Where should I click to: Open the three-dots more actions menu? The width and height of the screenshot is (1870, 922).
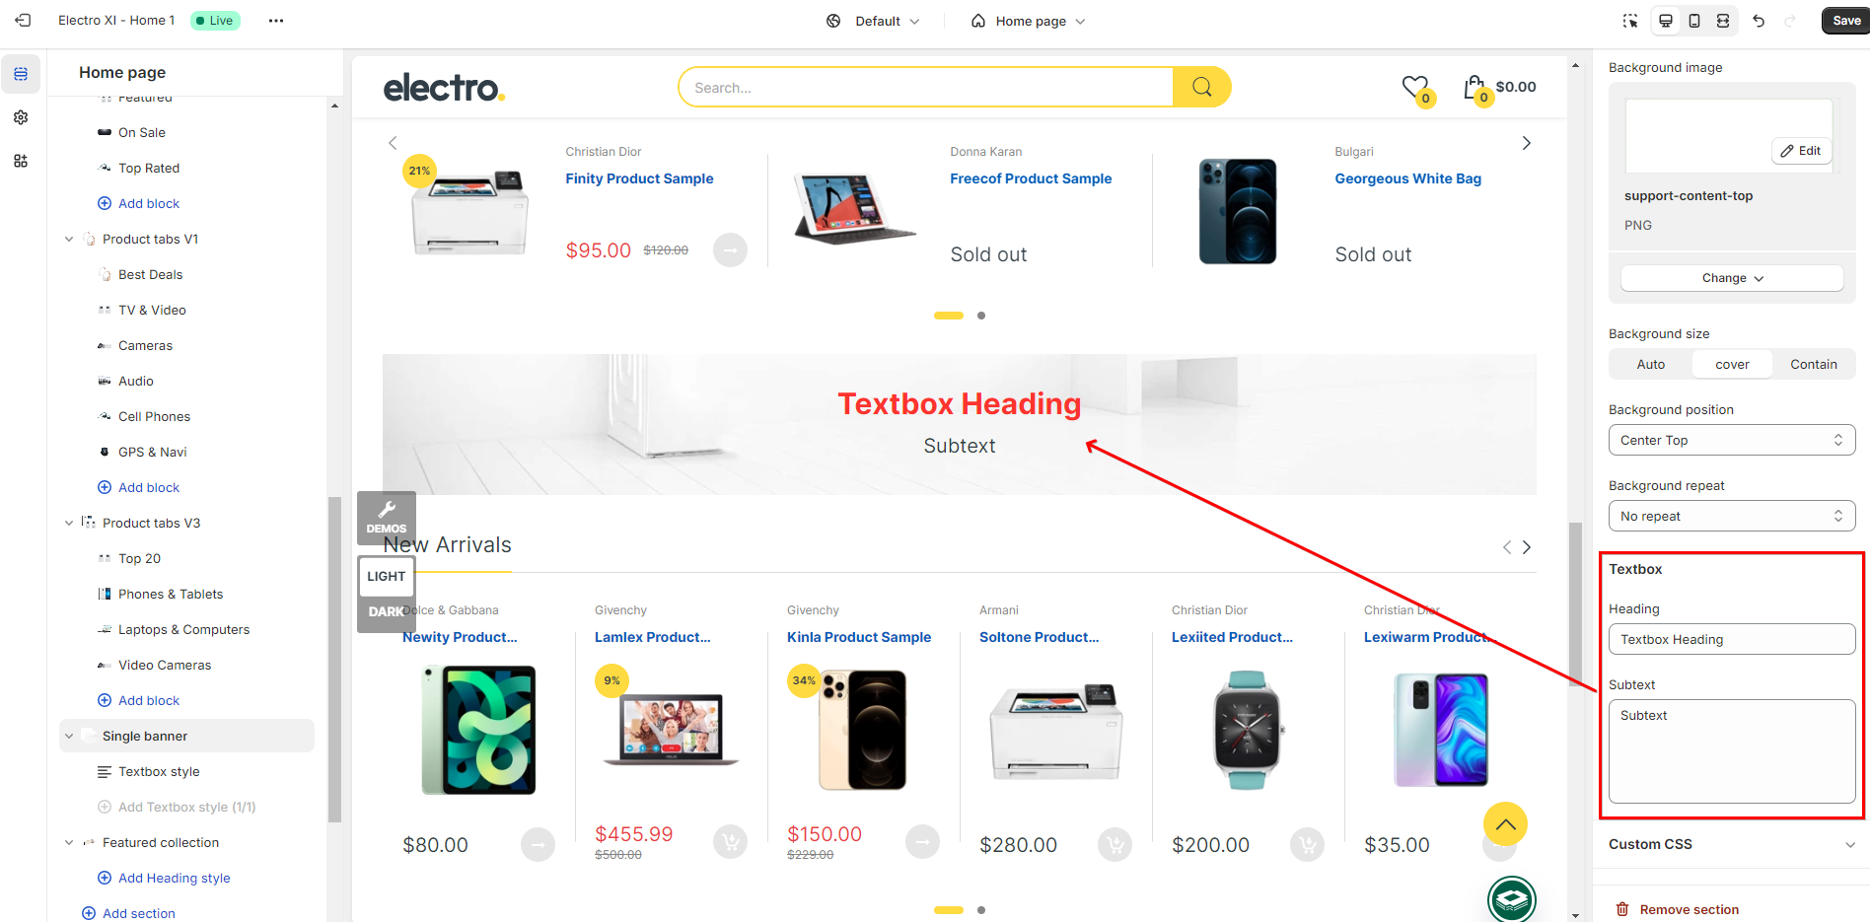point(276,21)
